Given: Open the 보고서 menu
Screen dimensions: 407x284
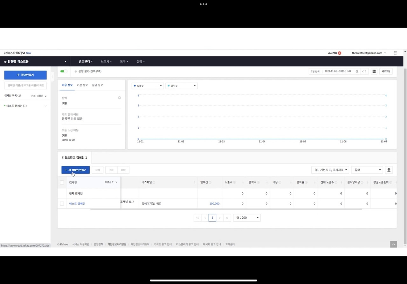Looking at the screenshot, I should click(x=106, y=61).
